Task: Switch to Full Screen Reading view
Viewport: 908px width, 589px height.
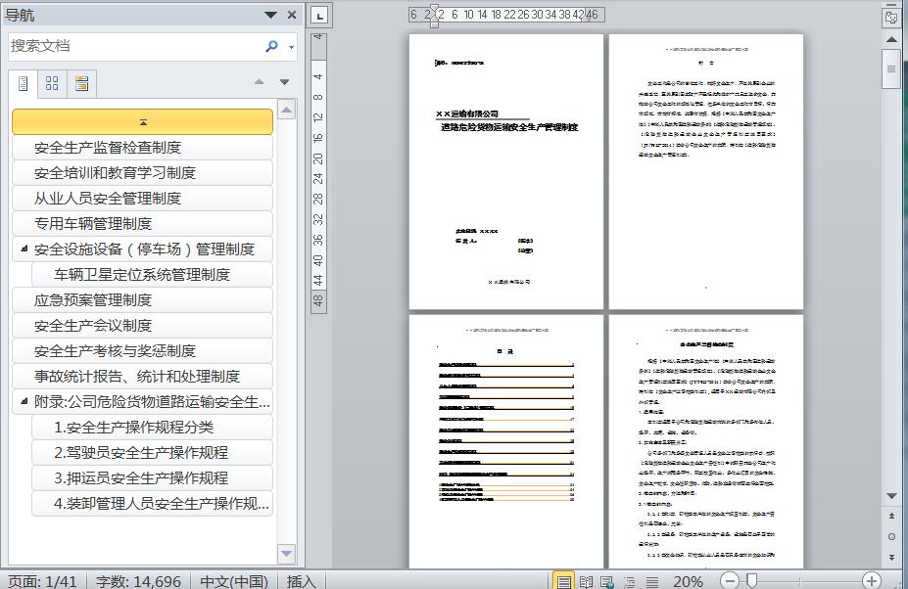Action: (586, 581)
